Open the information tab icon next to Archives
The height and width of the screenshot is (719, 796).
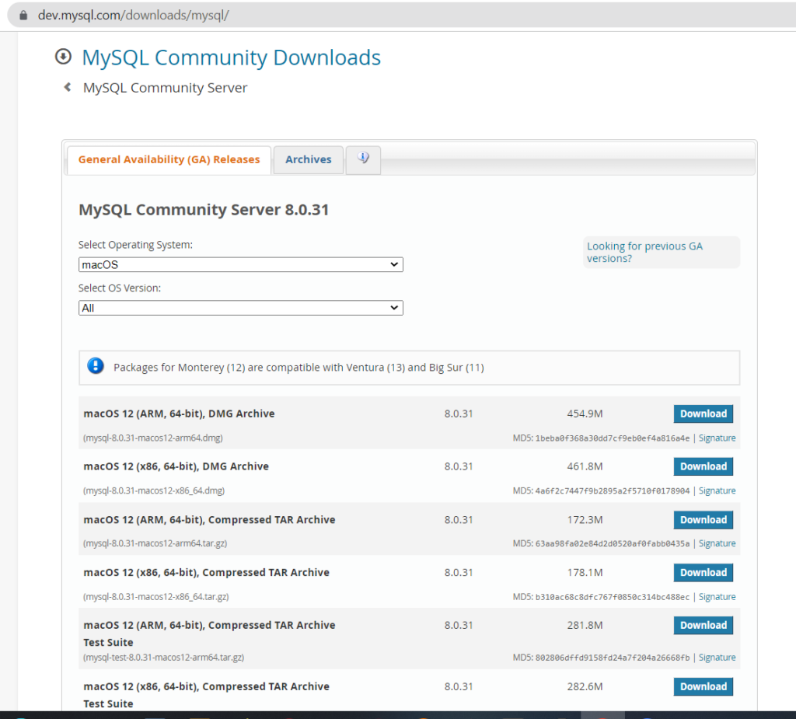pyautogui.click(x=363, y=159)
